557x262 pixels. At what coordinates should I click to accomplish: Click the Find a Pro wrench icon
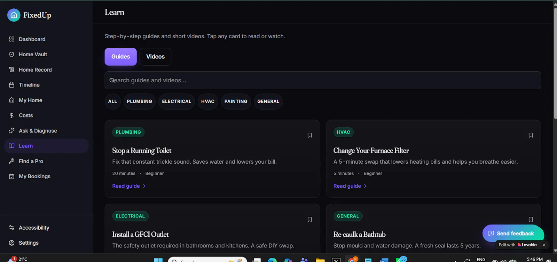(x=11, y=161)
